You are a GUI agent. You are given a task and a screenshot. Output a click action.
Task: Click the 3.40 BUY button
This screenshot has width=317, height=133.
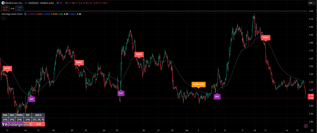19,8
